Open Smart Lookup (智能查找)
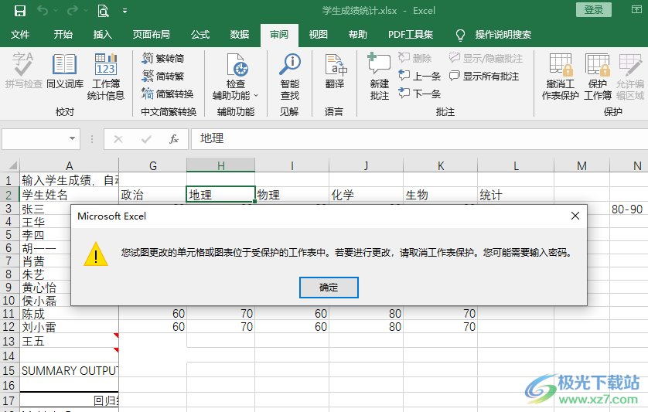This screenshot has width=648, height=412. 290,76
